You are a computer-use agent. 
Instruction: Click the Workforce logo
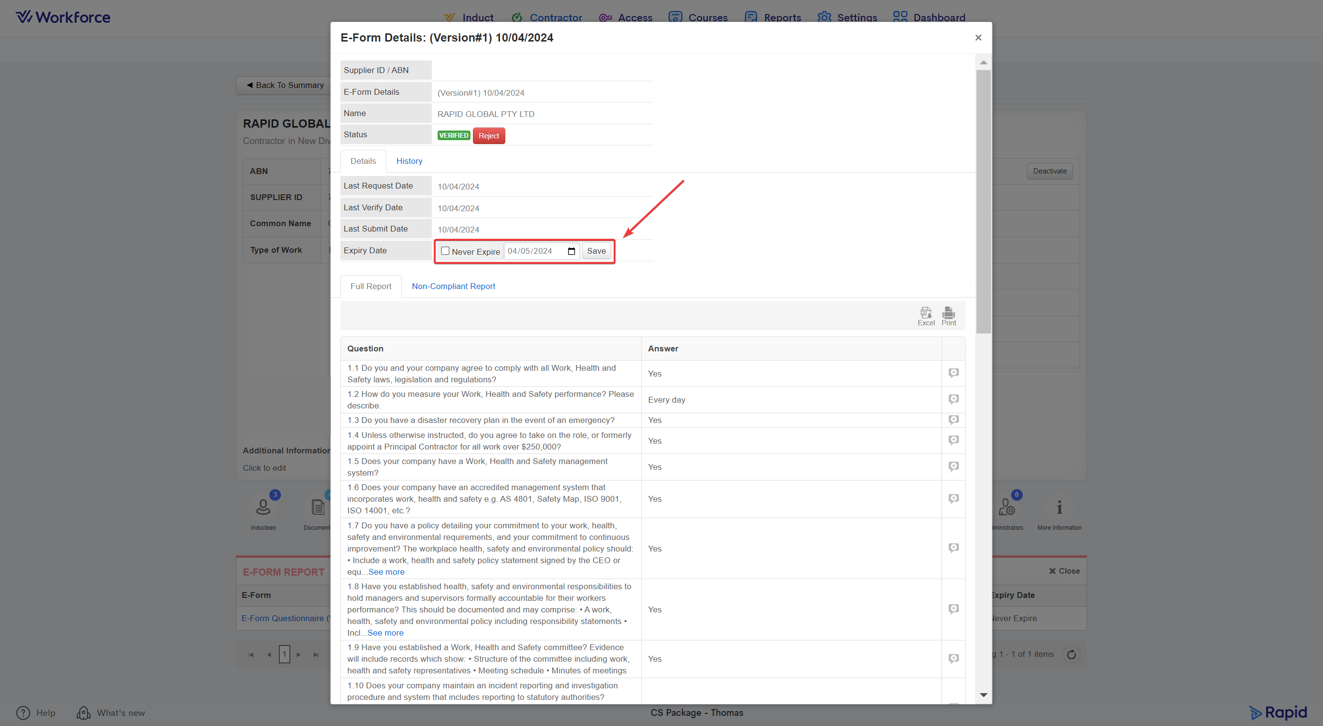point(63,17)
